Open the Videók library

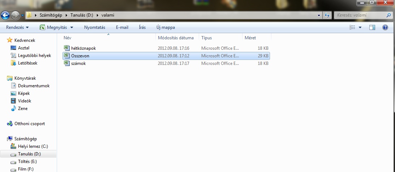click(x=25, y=101)
